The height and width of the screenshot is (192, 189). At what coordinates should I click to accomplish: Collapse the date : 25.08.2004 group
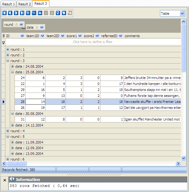pyautogui.click(x=13, y=72)
